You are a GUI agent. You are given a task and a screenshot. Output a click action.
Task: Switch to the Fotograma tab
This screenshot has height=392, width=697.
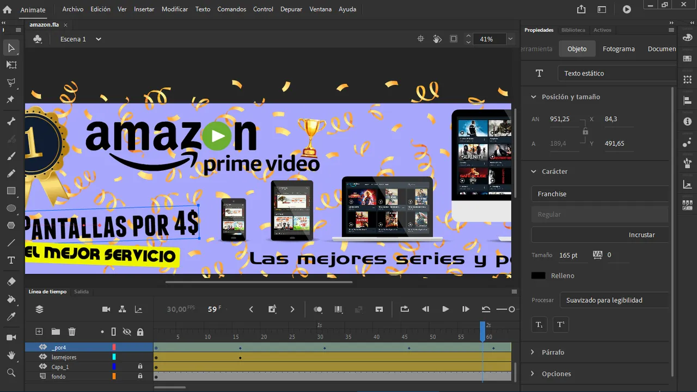click(x=619, y=49)
